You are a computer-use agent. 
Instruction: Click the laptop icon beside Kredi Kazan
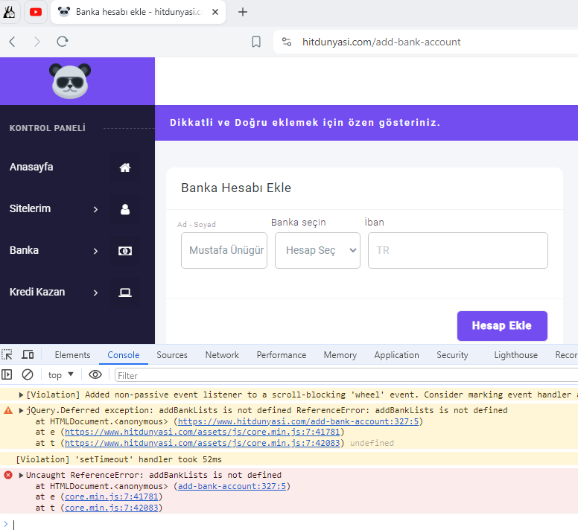[x=125, y=293]
